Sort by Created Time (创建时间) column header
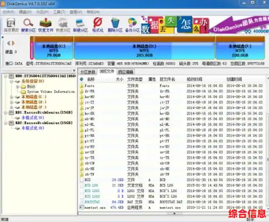The height and width of the screenshot is (222, 269). click(x=234, y=79)
